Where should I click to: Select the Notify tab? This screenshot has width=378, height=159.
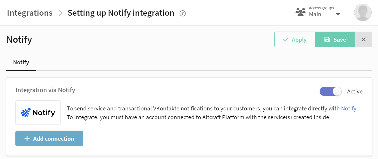[x=21, y=63]
